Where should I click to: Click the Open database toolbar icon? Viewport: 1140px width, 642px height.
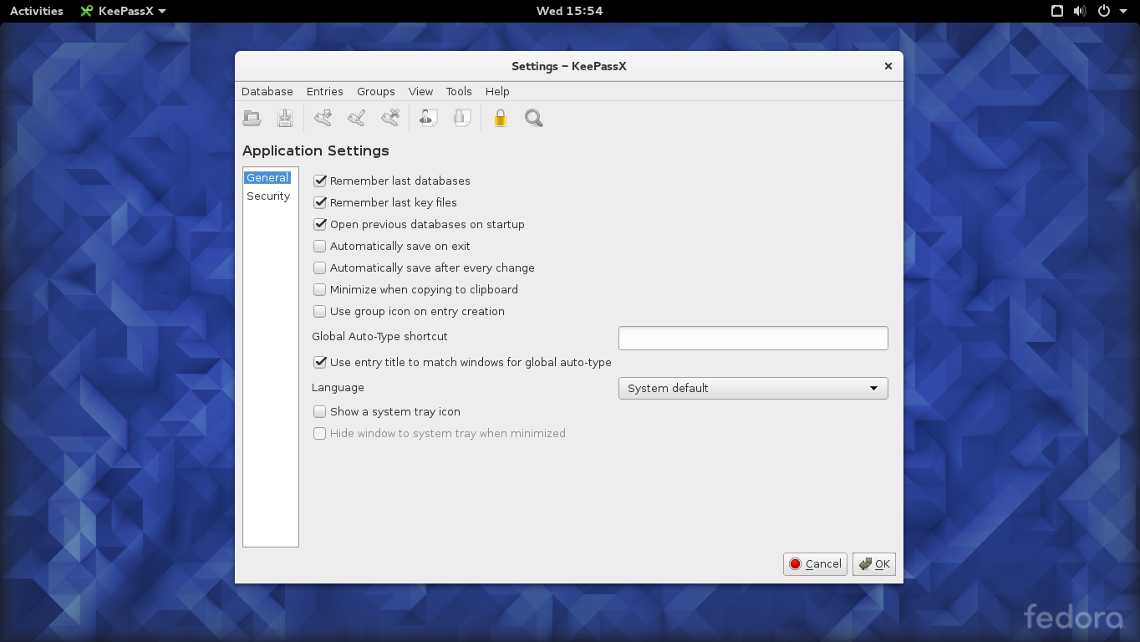(252, 118)
